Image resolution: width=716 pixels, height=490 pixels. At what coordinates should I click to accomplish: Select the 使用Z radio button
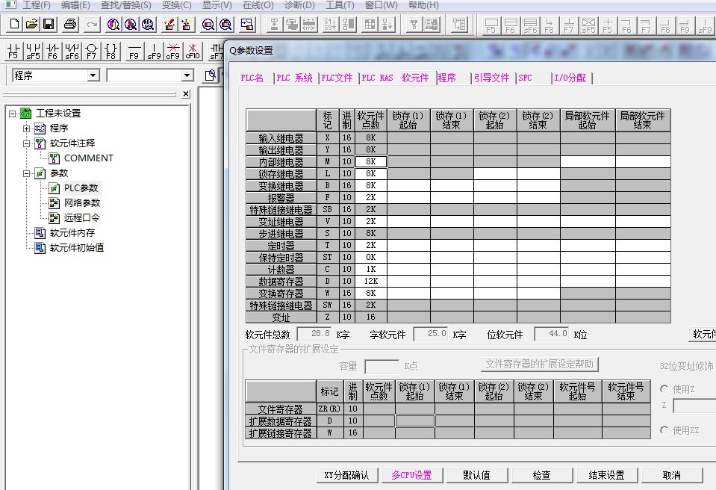(x=664, y=389)
